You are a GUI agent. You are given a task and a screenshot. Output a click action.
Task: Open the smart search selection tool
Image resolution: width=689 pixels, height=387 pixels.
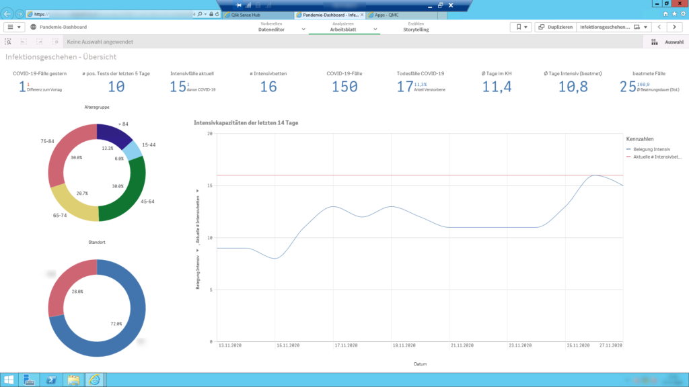click(x=8, y=42)
